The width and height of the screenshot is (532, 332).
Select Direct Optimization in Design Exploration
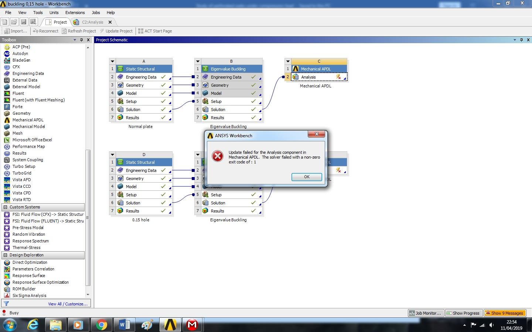[x=30, y=262]
